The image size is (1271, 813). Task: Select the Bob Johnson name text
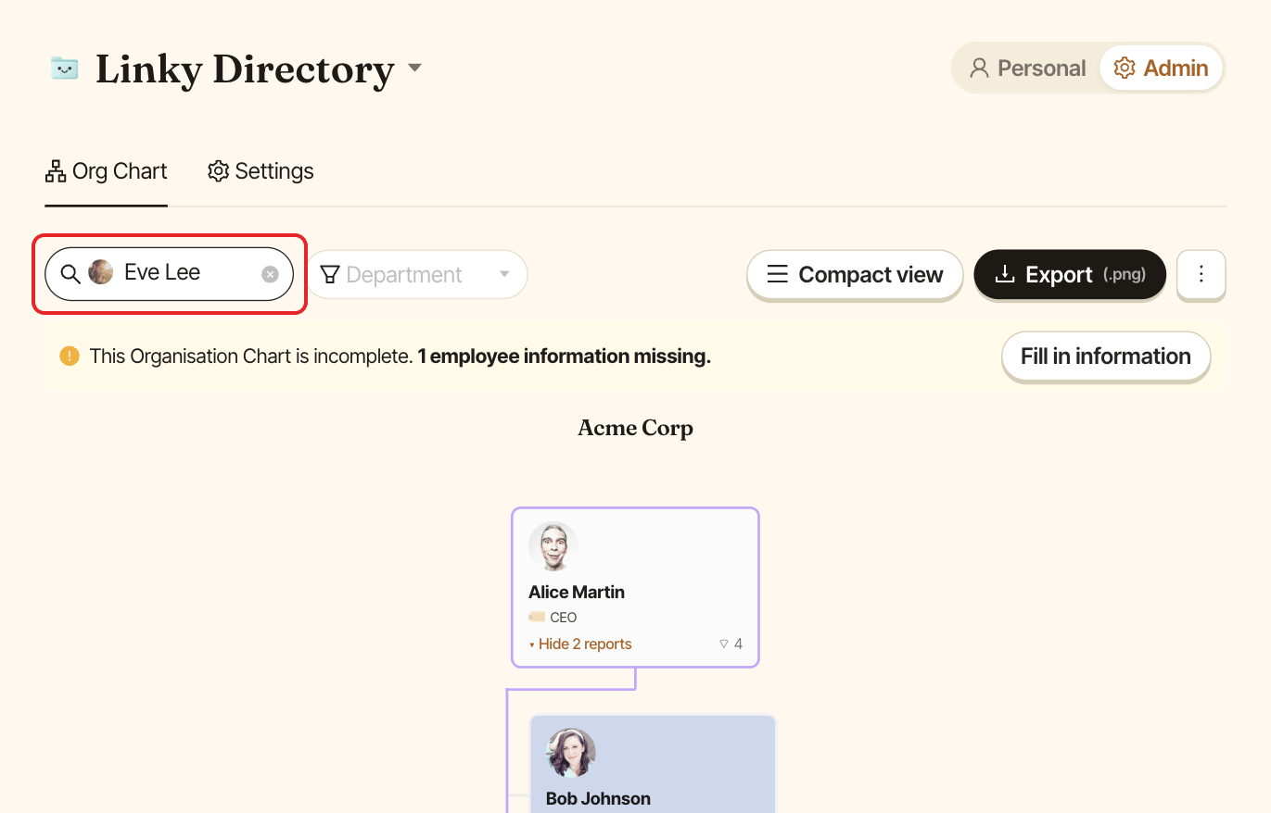click(x=598, y=799)
